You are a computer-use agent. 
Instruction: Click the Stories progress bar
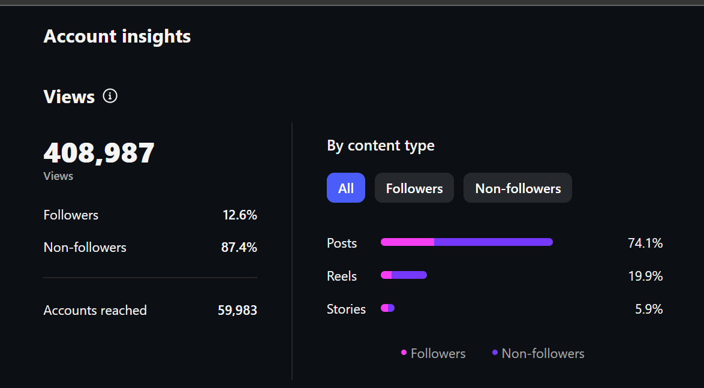point(388,308)
